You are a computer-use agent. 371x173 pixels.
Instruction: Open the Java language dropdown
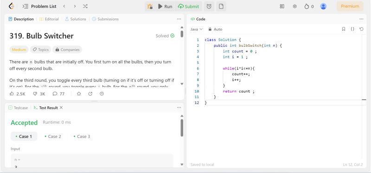tap(197, 29)
